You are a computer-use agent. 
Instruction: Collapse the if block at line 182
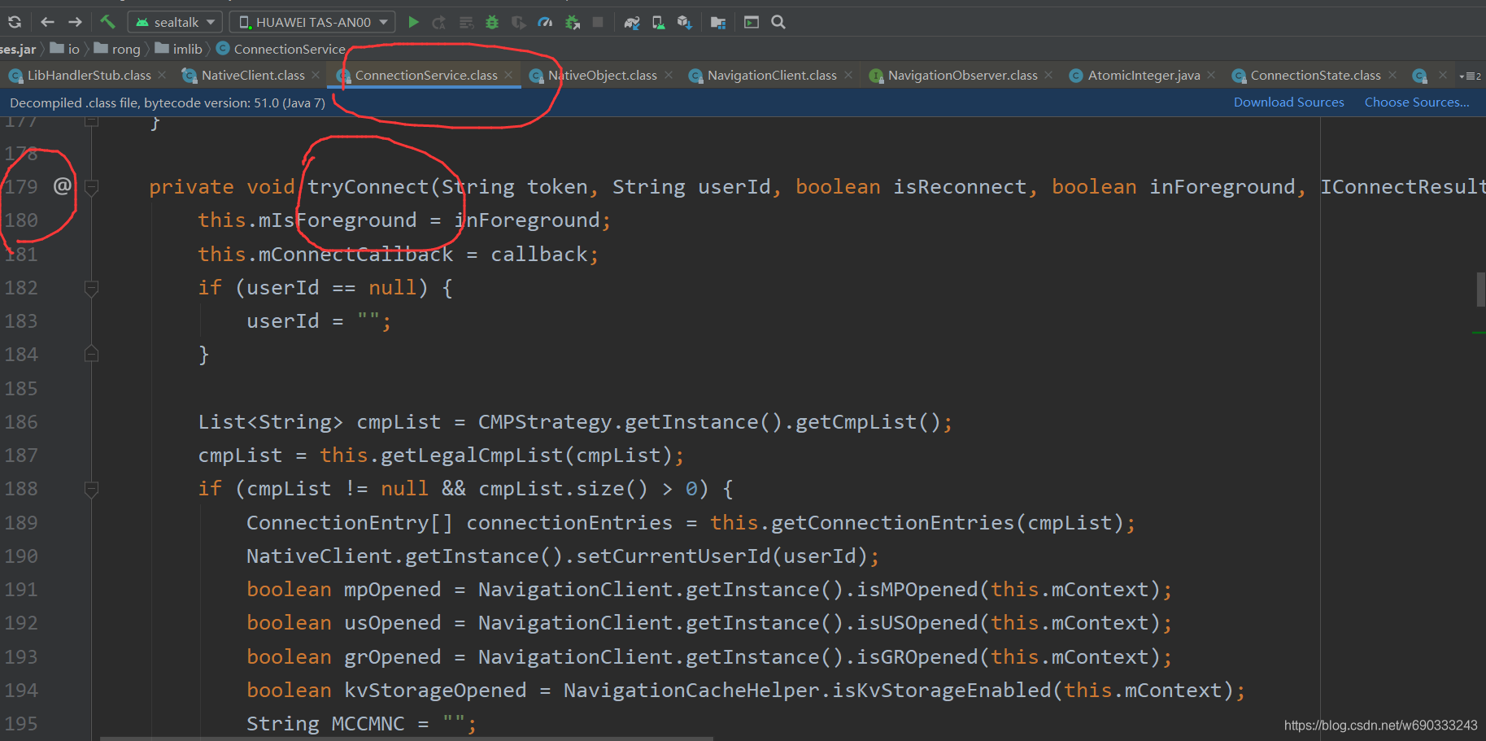[x=92, y=288]
